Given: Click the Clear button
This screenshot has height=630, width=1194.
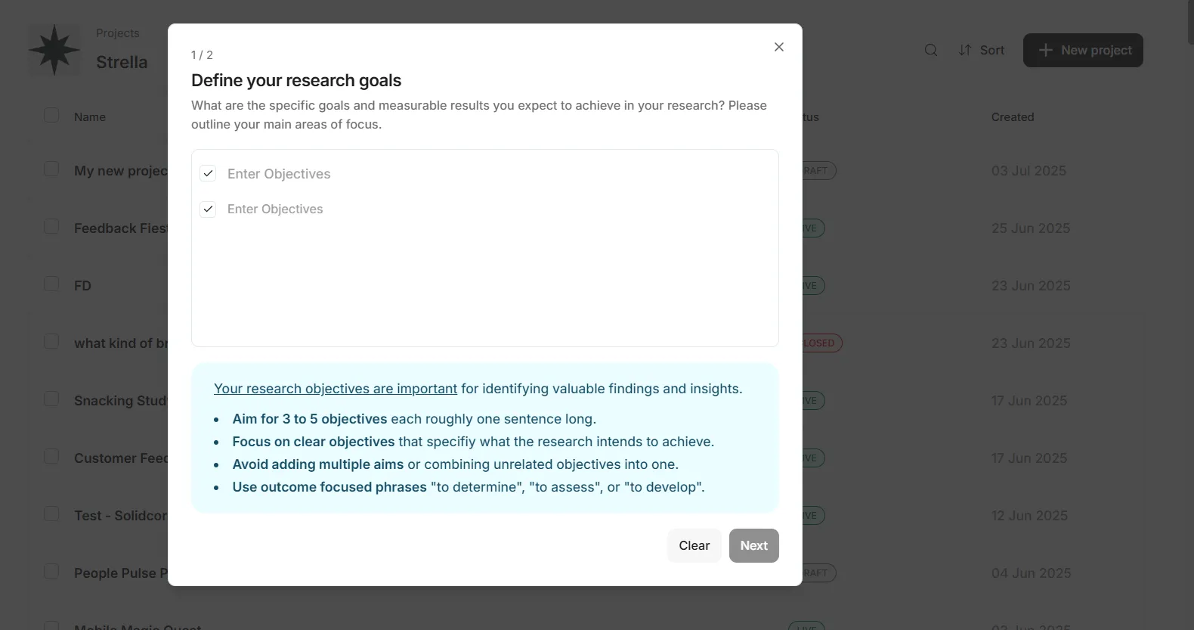Looking at the screenshot, I should [694, 545].
